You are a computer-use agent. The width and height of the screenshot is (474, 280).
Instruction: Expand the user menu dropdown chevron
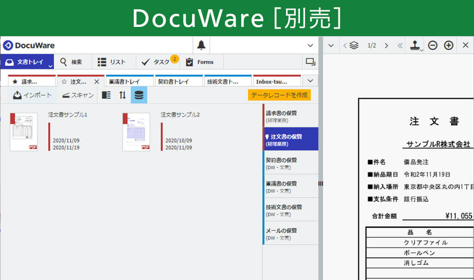click(310, 45)
